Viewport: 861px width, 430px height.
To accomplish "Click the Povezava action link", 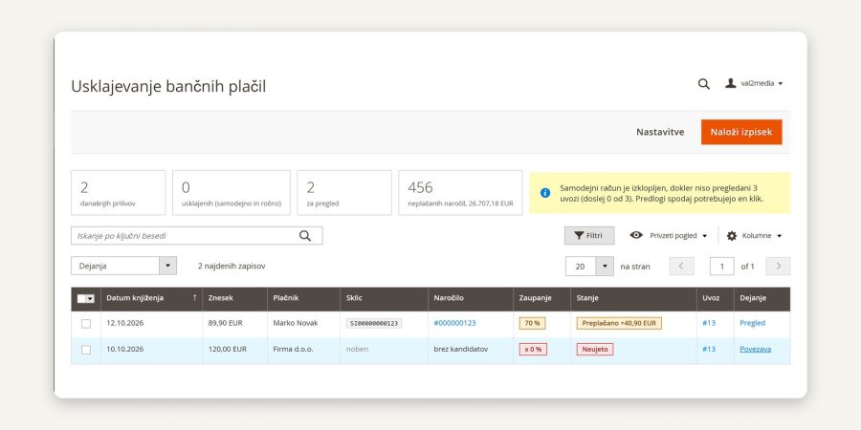I will 755,349.
